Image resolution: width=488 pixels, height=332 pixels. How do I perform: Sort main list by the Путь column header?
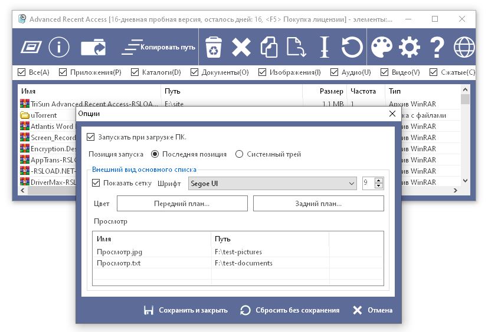232,91
